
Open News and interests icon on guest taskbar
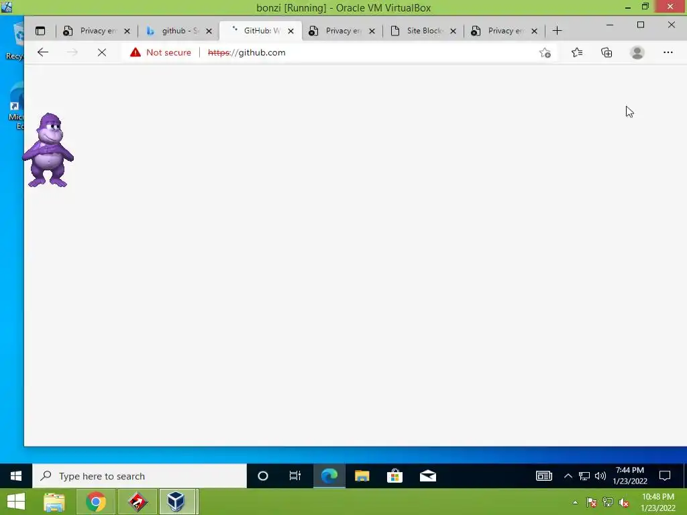coord(543,476)
